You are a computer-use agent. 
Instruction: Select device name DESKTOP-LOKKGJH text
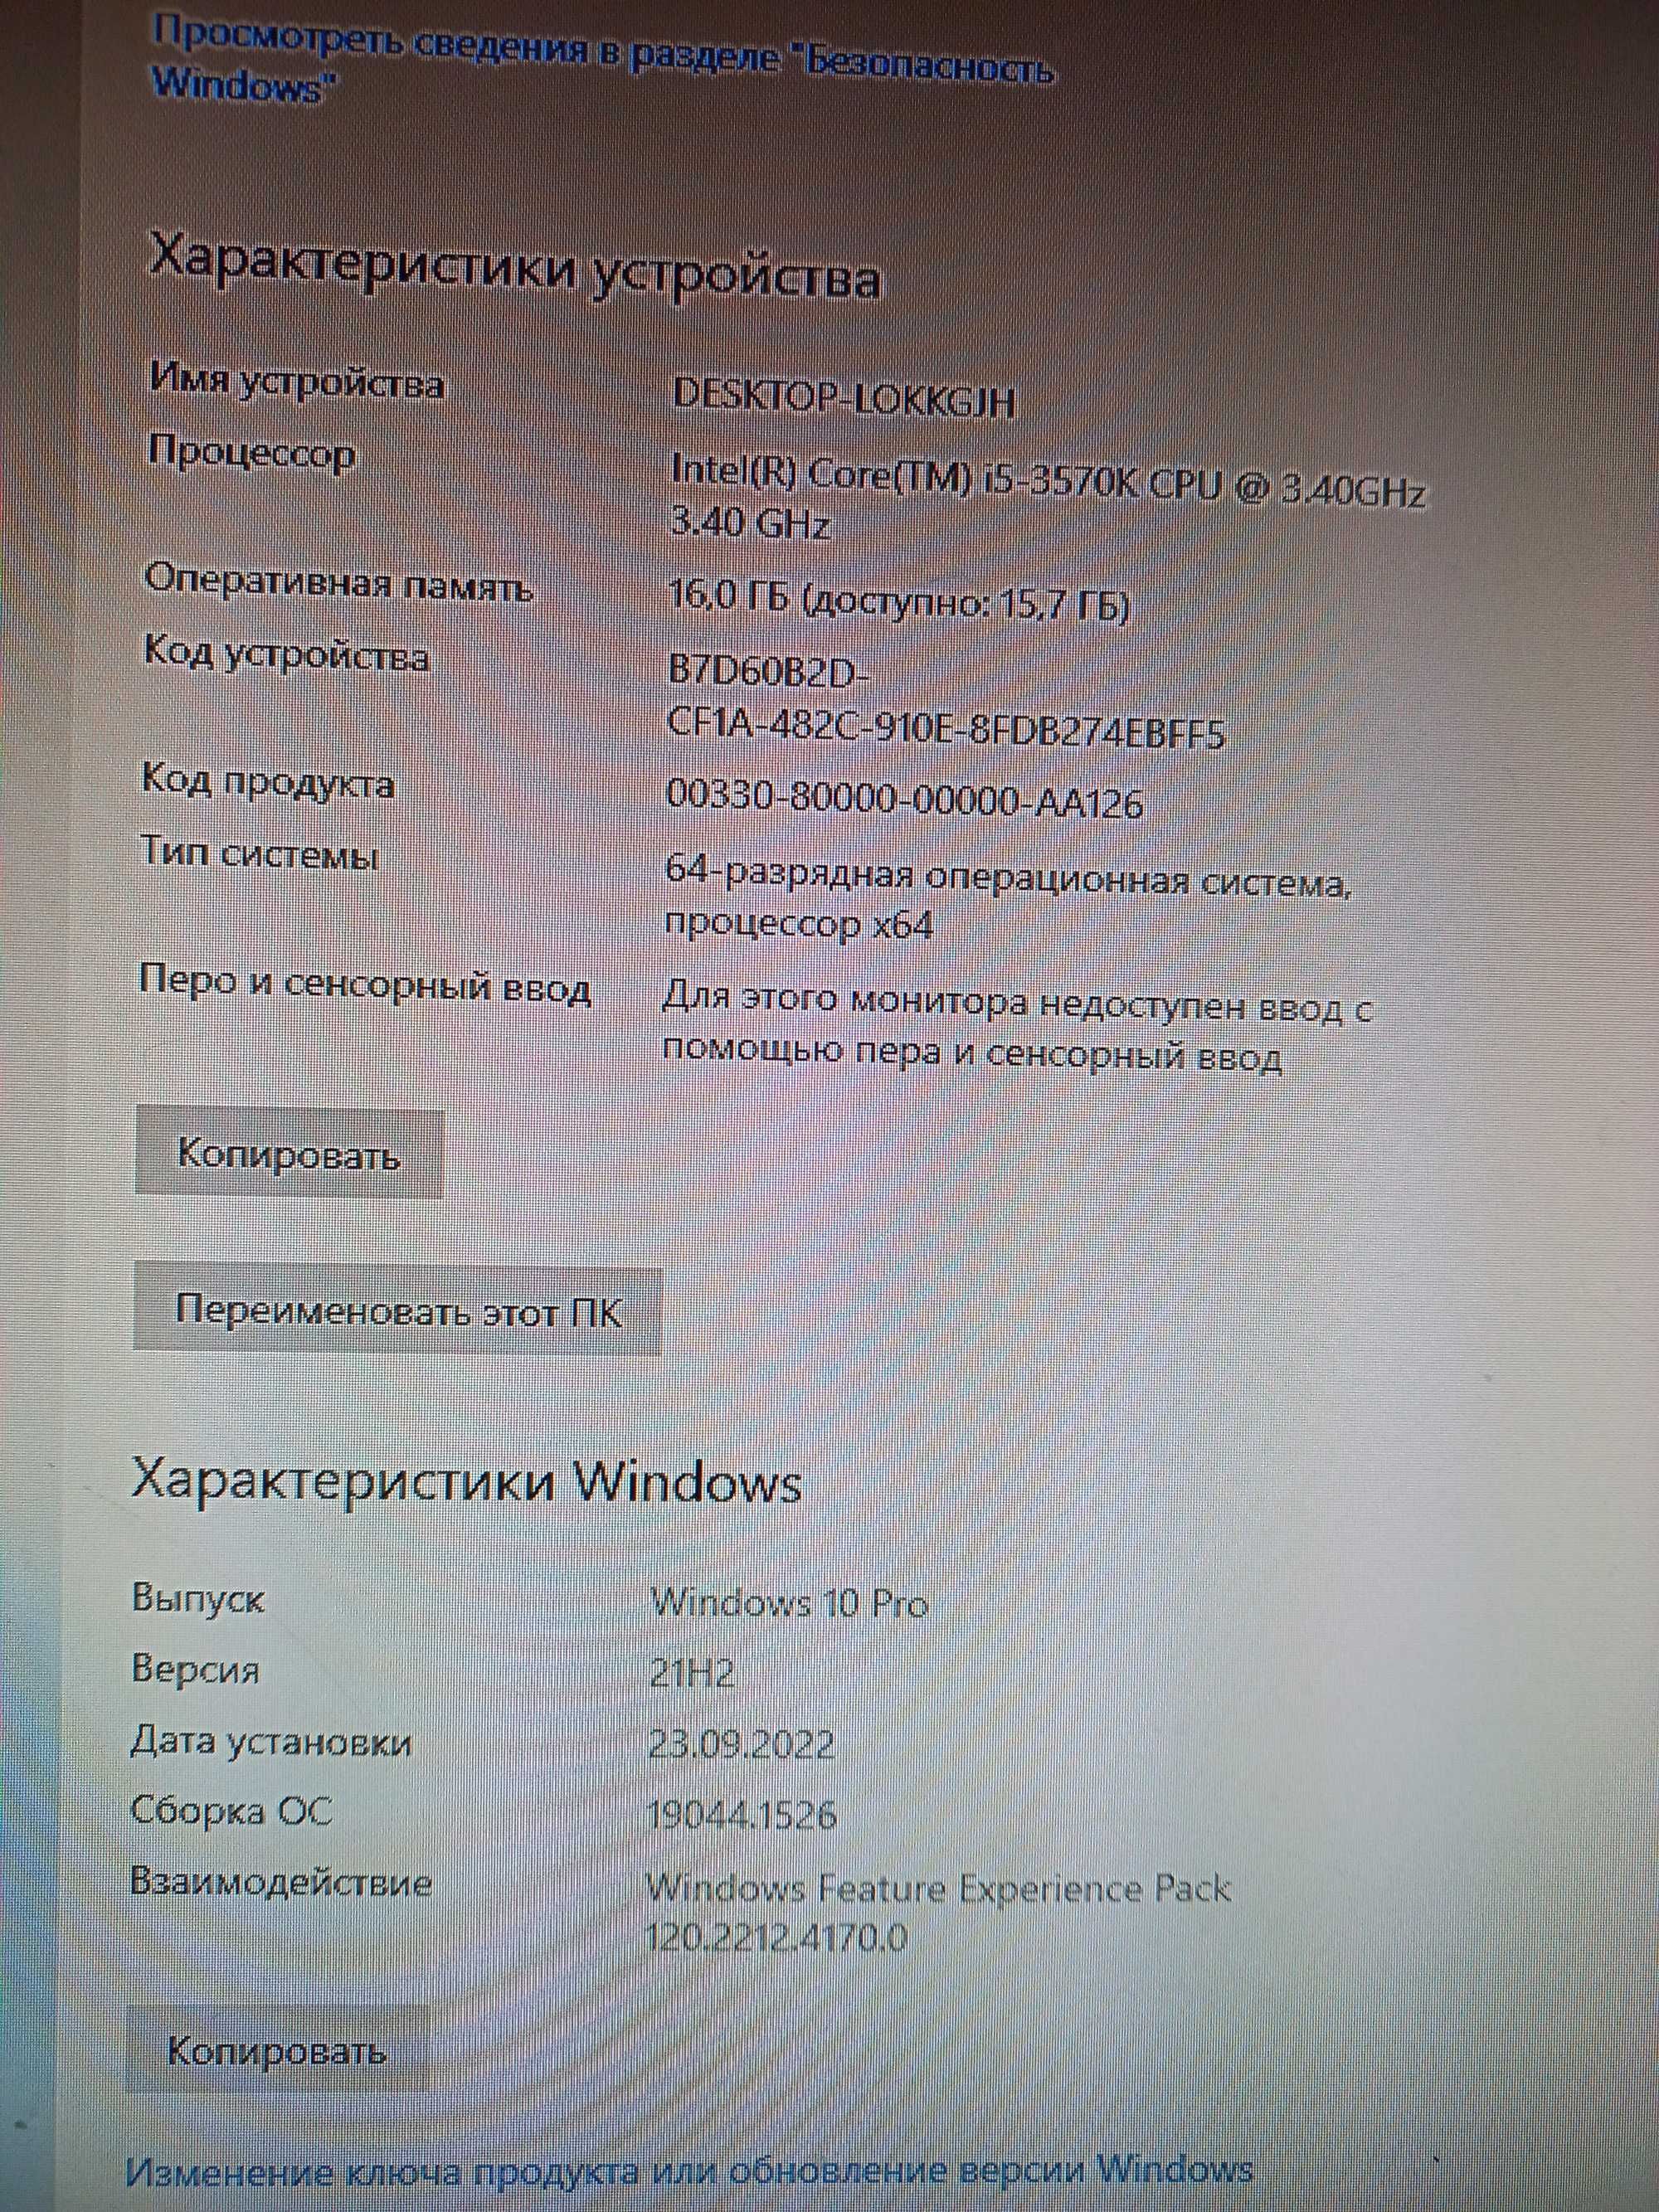pyautogui.click(x=844, y=399)
